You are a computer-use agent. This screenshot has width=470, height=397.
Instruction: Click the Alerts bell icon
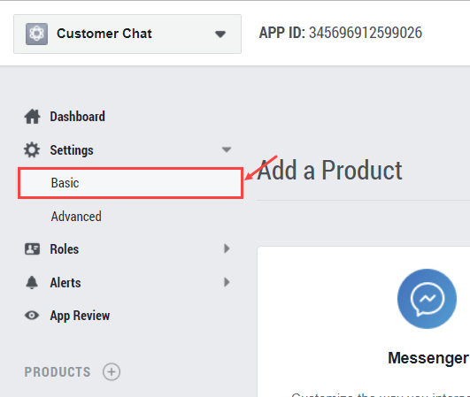pyautogui.click(x=32, y=282)
